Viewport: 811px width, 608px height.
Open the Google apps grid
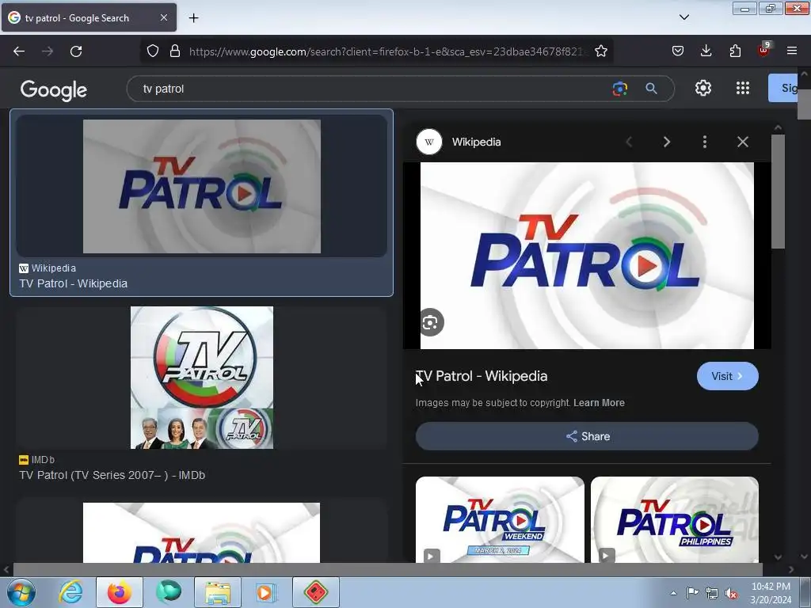coord(743,88)
